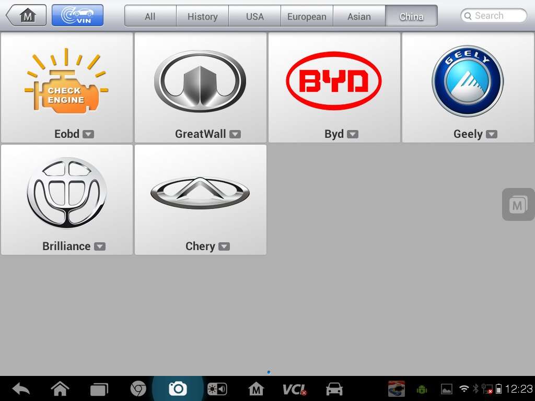Take a screenshot with the camera icon
The width and height of the screenshot is (535, 401).
tap(178, 388)
